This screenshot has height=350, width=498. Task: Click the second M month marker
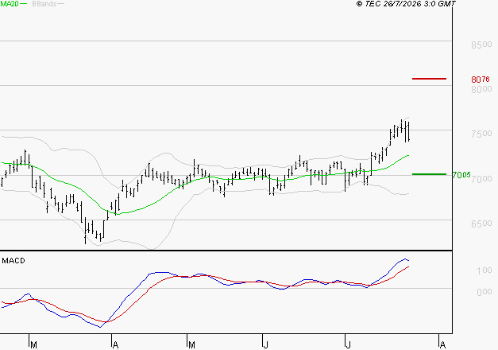191,345
